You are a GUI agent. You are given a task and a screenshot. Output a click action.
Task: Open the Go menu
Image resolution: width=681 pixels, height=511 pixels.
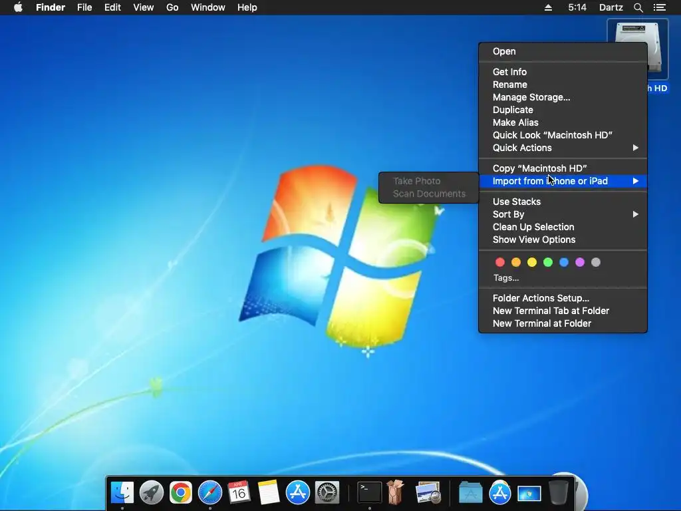pyautogui.click(x=172, y=7)
